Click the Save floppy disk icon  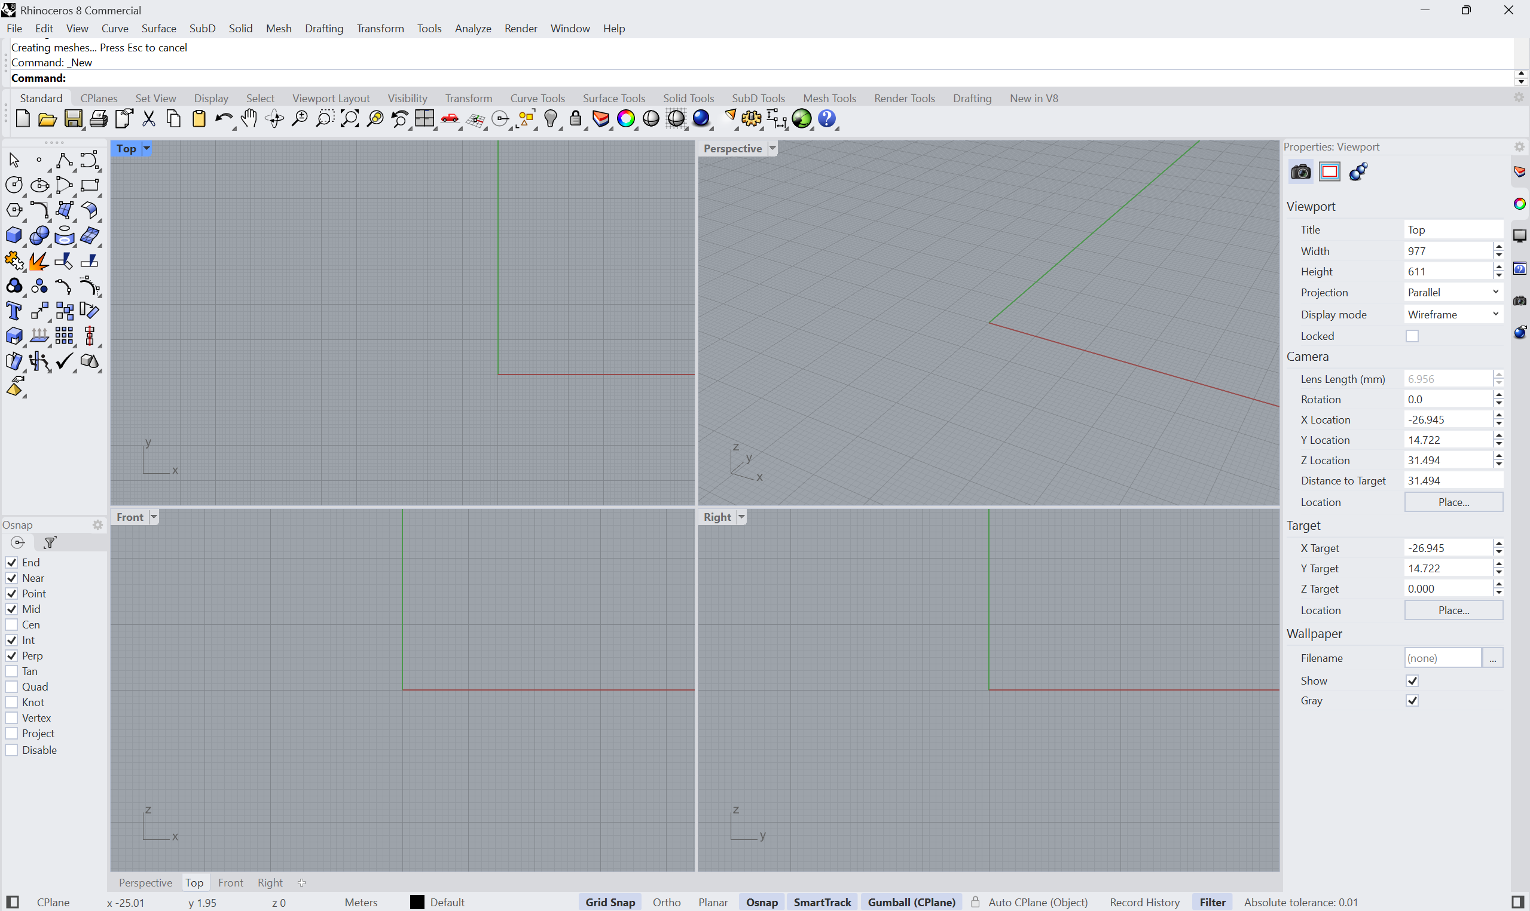point(74,119)
